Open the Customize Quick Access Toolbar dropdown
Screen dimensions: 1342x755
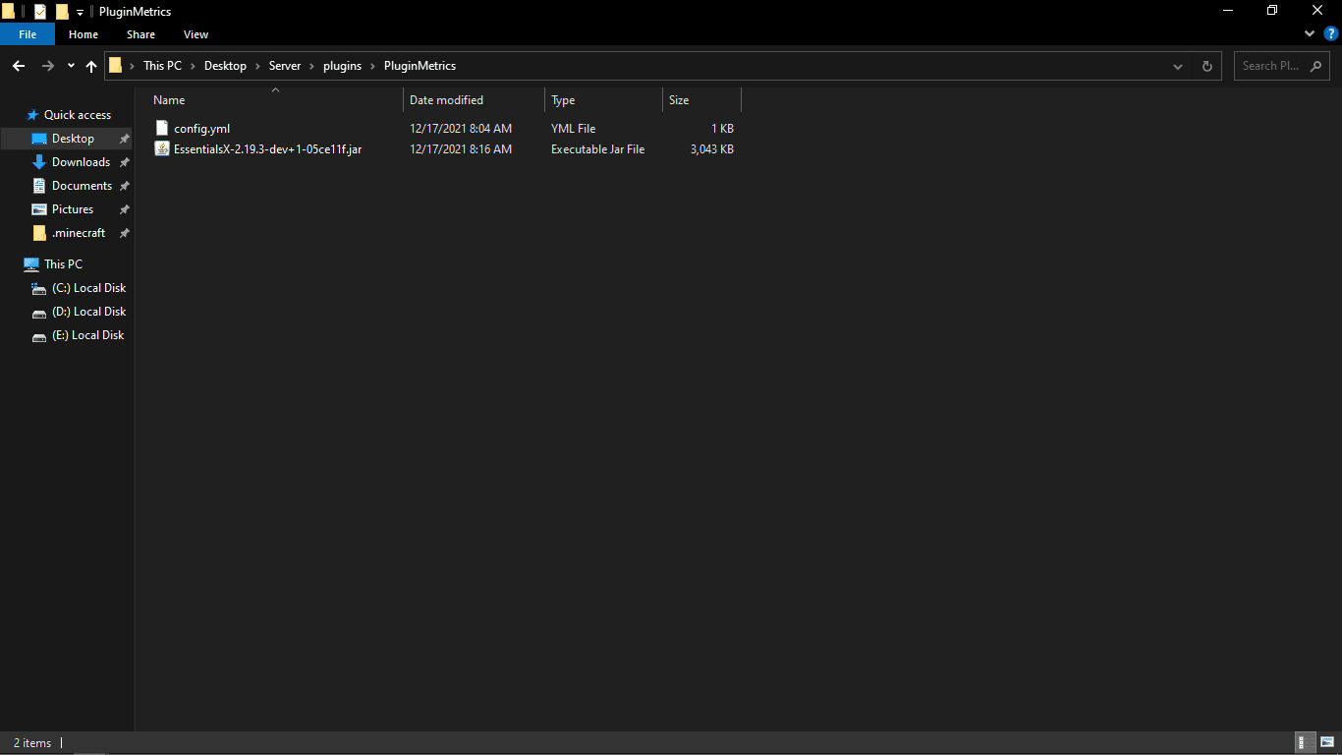click(80, 13)
